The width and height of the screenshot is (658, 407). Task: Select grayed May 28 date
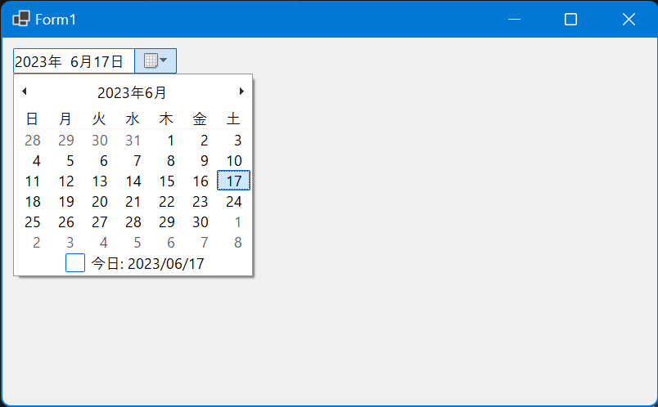click(32, 140)
